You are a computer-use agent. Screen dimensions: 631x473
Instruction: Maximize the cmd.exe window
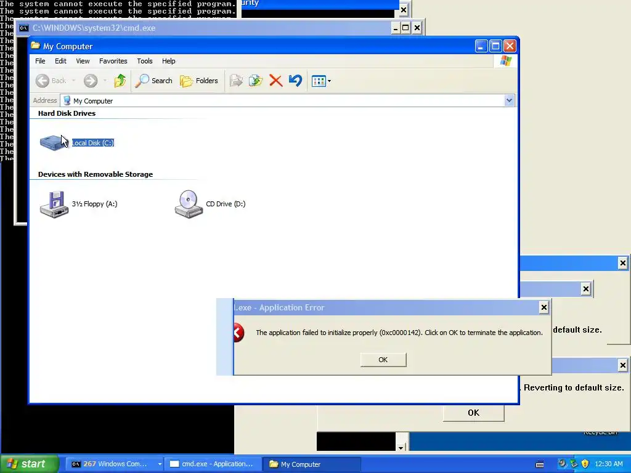(405, 28)
